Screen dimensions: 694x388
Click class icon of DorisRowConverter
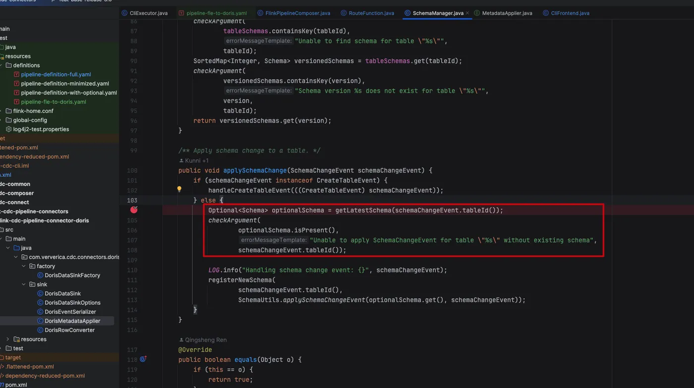(40, 330)
